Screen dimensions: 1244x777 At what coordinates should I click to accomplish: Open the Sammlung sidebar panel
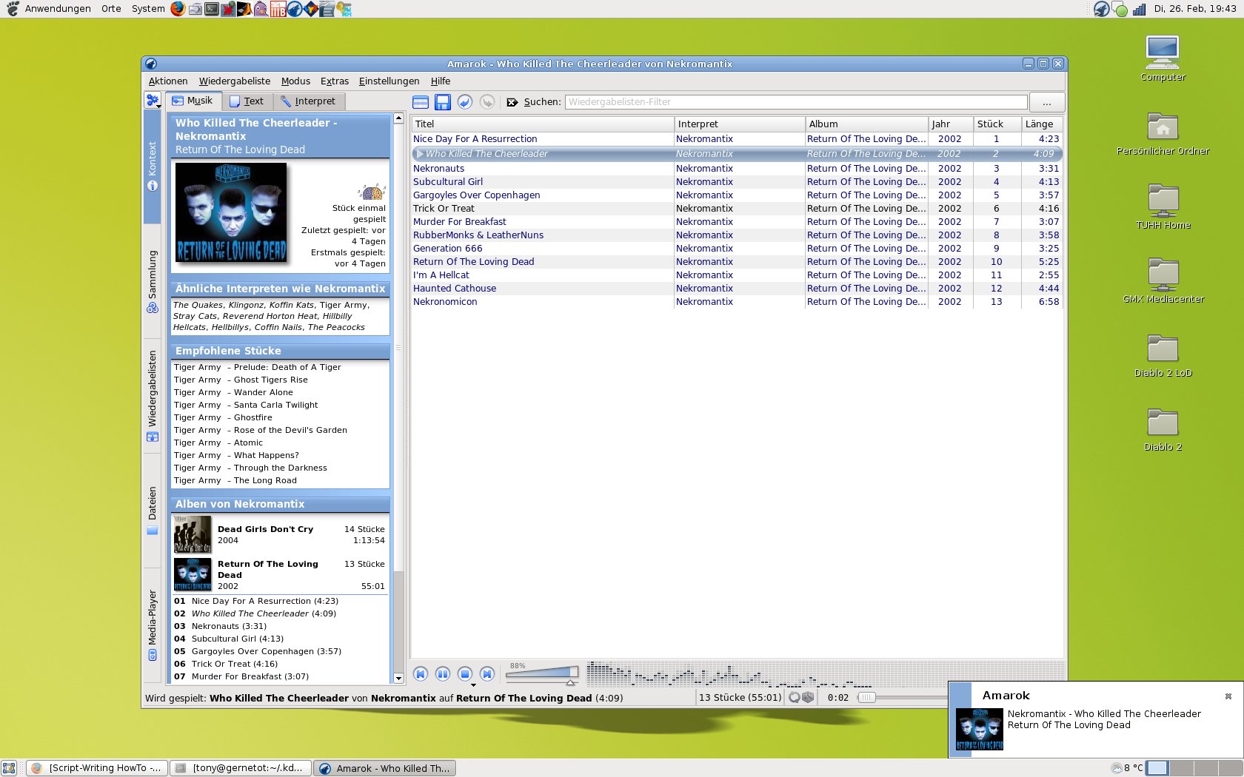pyautogui.click(x=153, y=282)
